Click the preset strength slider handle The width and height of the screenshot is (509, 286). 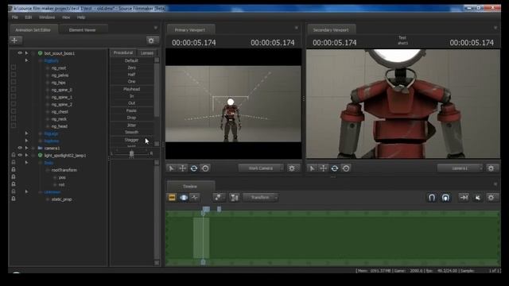(x=131, y=154)
